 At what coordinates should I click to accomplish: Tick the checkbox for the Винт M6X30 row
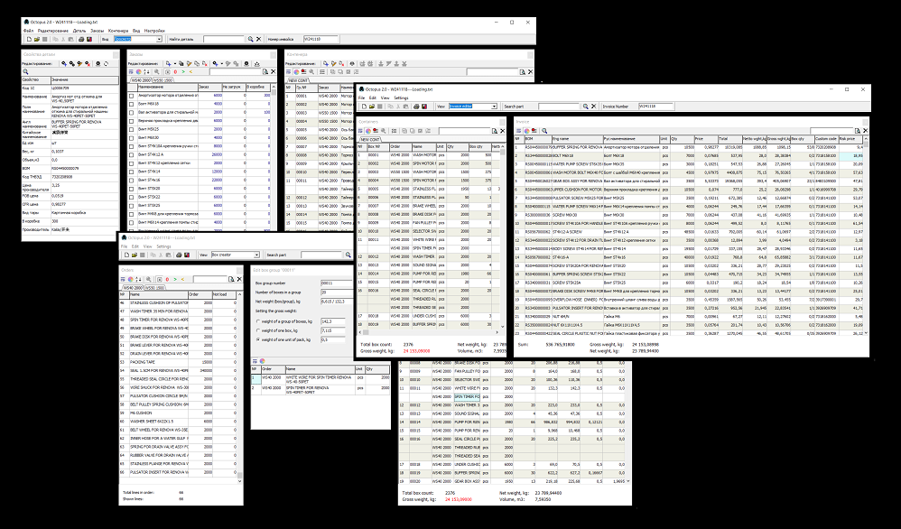(x=132, y=138)
